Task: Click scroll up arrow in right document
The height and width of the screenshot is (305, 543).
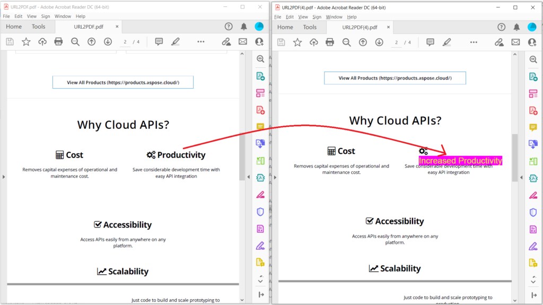Action: [x=514, y=55]
